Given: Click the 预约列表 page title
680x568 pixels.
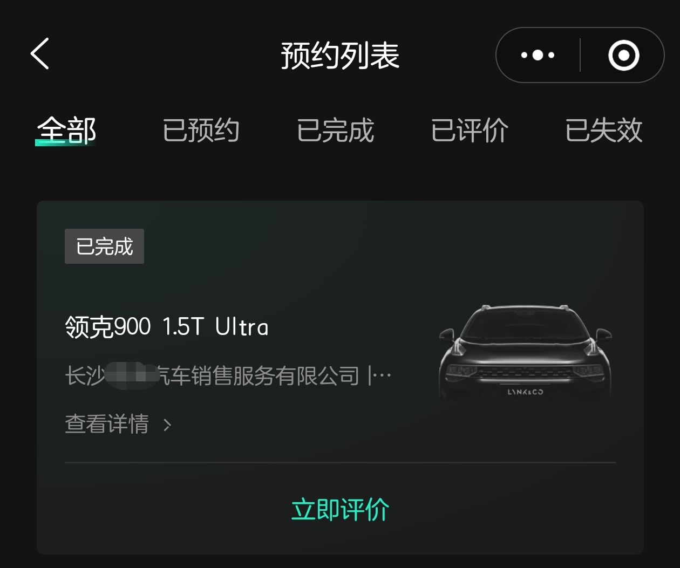Looking at the screenshot, I should coord(340,55).
